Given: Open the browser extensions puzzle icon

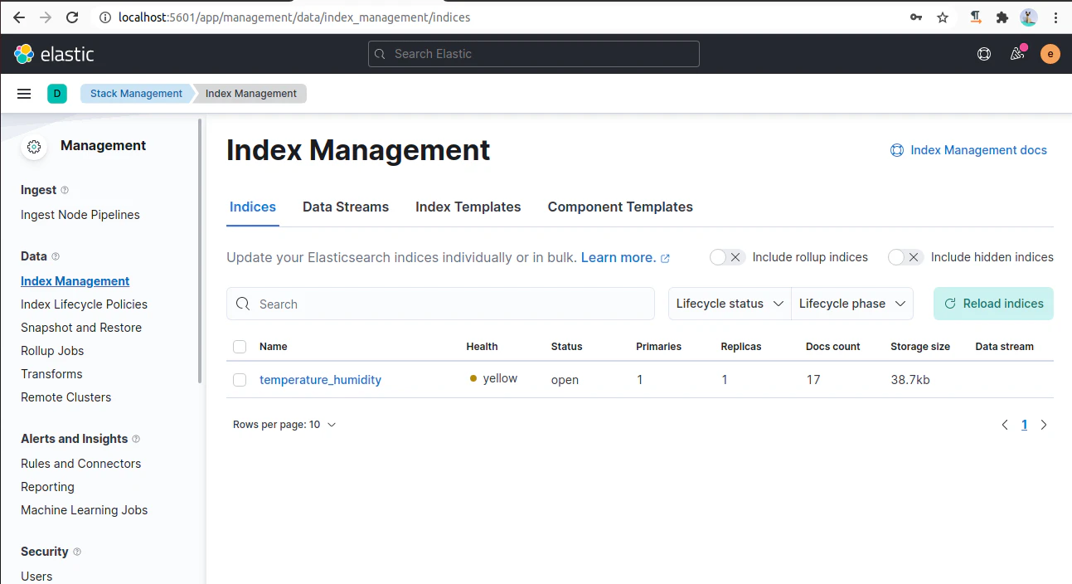Looking at the screenshot, I should point(1002,17).
